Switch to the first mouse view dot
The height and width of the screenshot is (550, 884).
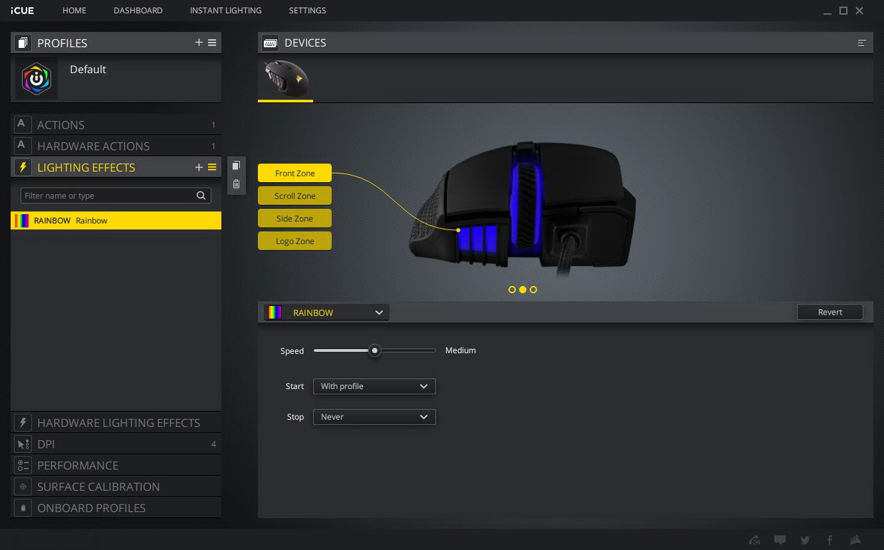coord(512,289)
